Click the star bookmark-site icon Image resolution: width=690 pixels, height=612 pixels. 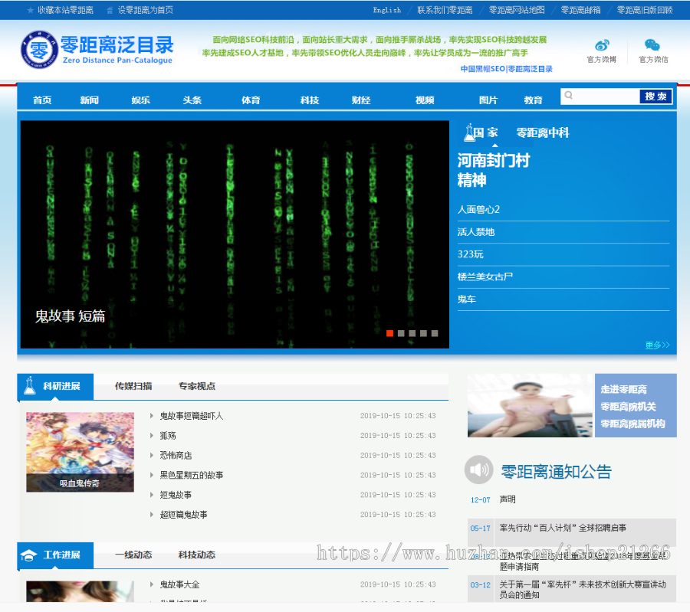point(30,11)
